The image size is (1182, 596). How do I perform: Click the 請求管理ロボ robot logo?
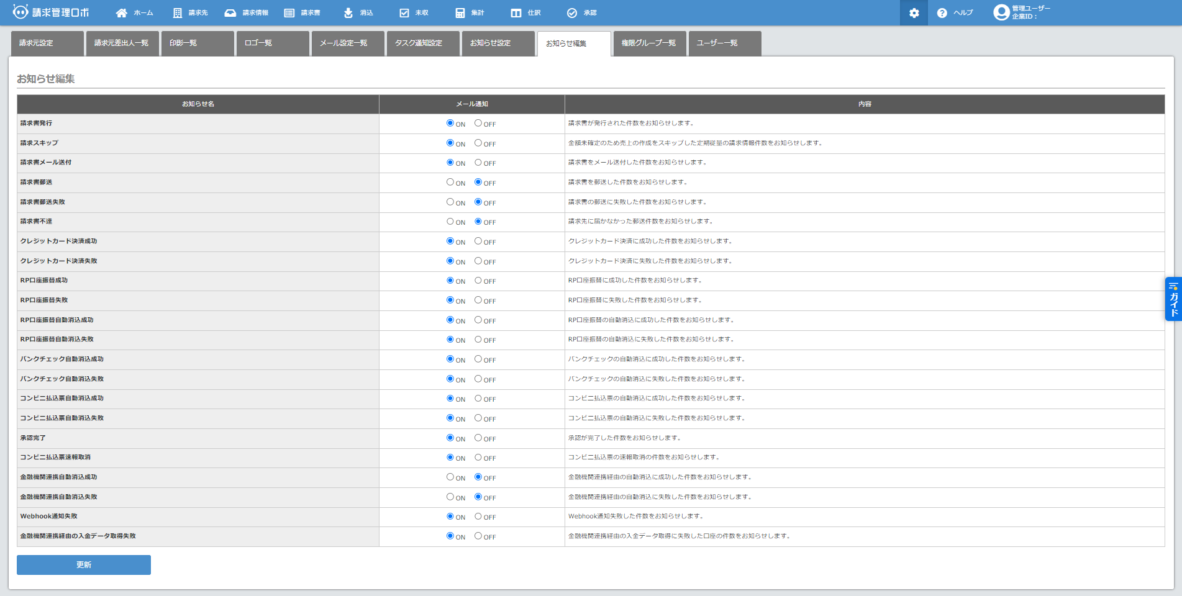(x=20, y=12)
